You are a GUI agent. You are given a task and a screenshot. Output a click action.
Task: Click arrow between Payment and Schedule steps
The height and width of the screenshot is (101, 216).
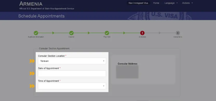point(124,33)
